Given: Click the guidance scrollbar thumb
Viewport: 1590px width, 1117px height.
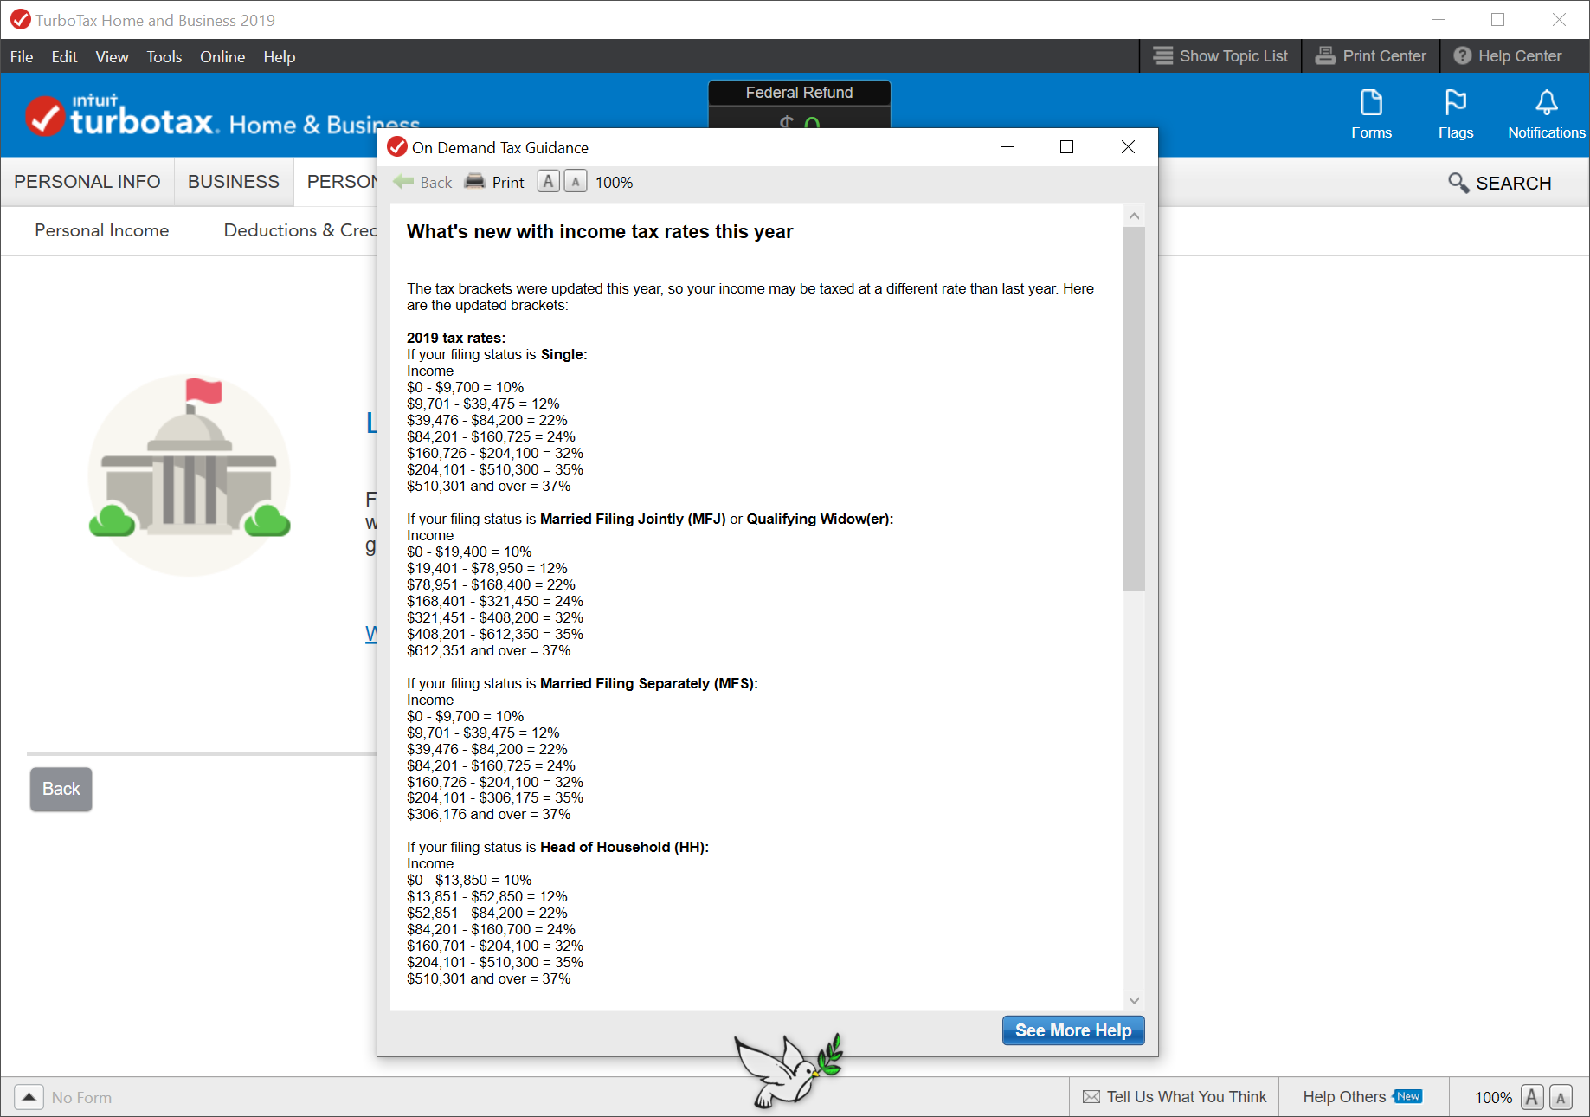Looking at the screenshot, I should pos(1134,409).
